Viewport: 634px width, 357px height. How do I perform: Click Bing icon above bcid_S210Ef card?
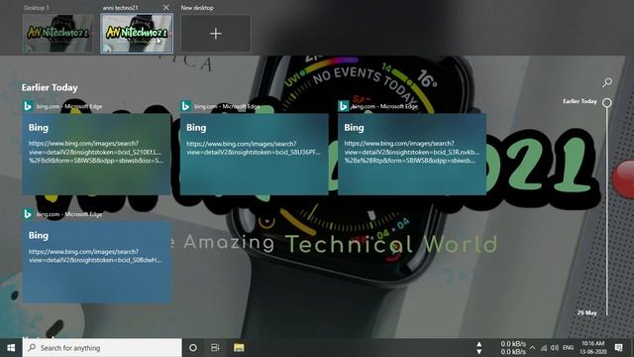click(28, 106)
